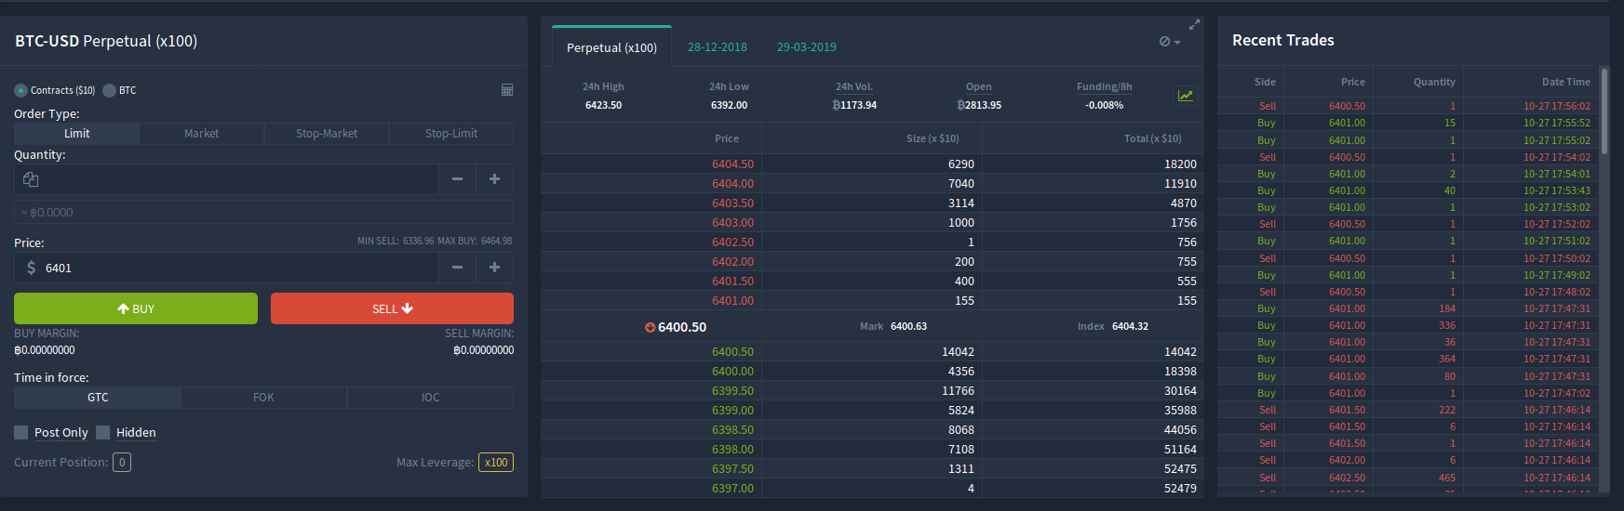
Task: Decrease quantity with minus button
Action: (x=457, y=179)
